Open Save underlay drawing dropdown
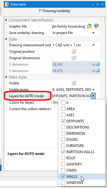The height and width of the screenshot is (188, 107). [93, 33]
